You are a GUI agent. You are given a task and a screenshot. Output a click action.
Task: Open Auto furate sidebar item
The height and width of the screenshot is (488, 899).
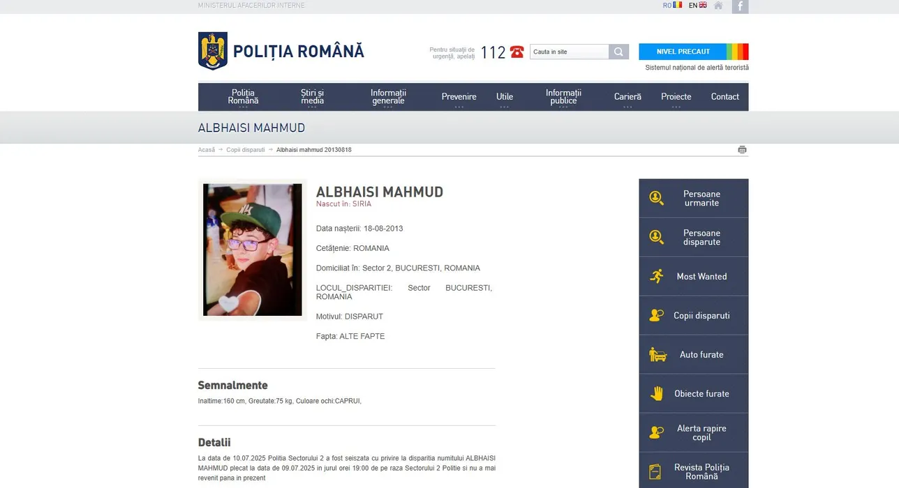point(693,355)
